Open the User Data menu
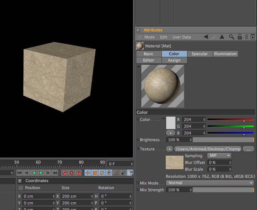This screenshot has height=210, width=257. 181,37
